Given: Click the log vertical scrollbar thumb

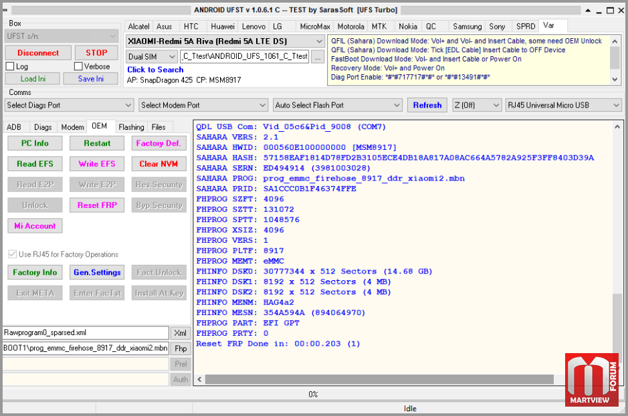Looking at the screenshot, I should (x=617, y=328).
